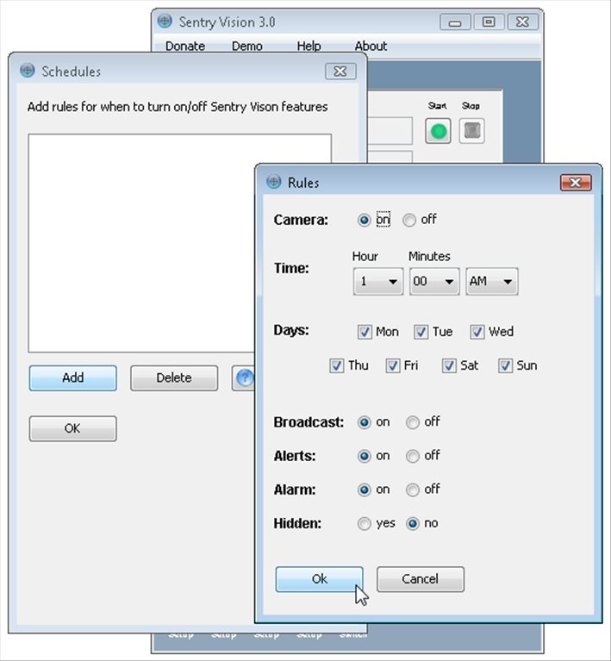Set Alarm to off
The height and width of the screenshot is (661, 611).
[x=413, y=490]
